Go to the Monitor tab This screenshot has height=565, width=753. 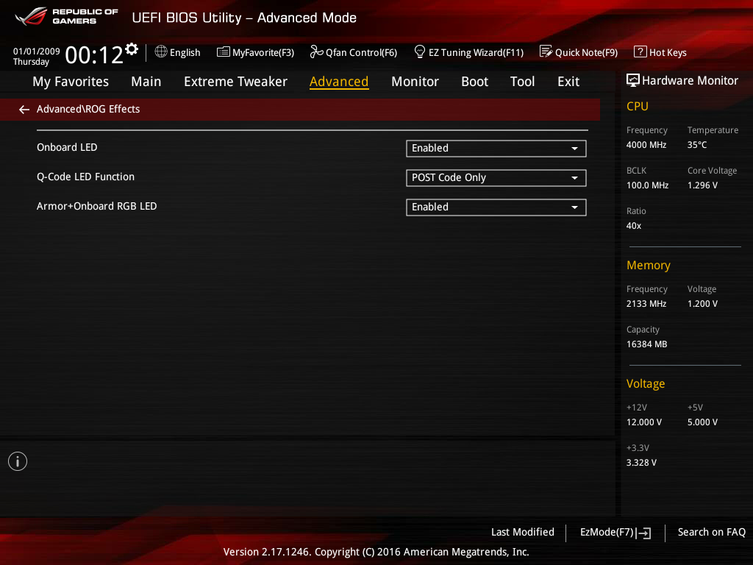pyautogui.click(x=415, y=82)
